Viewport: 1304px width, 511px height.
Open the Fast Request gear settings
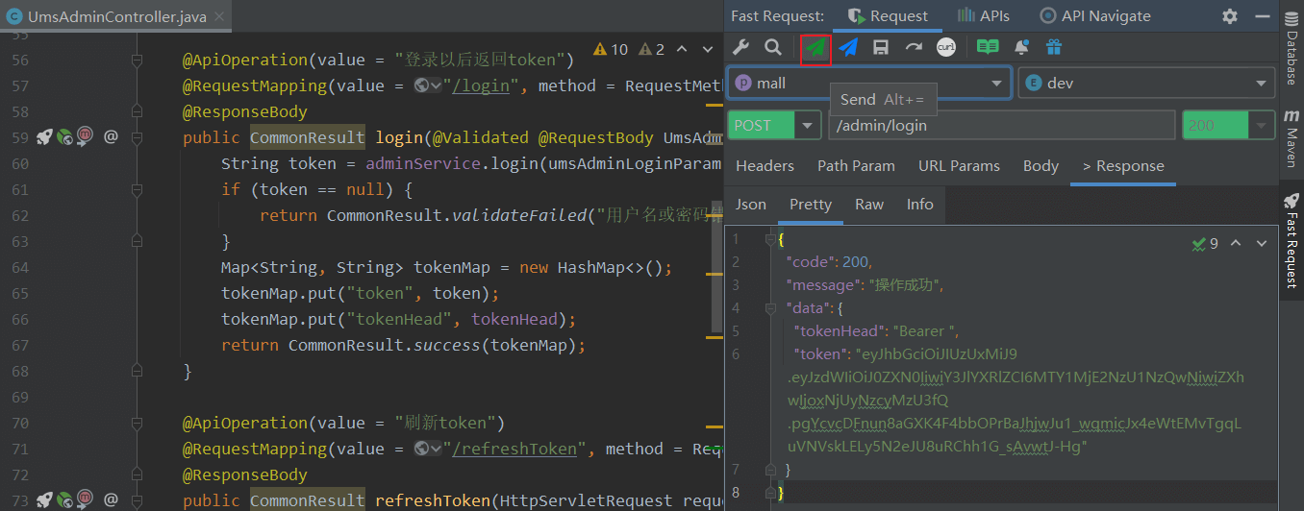pos(1230,16)
